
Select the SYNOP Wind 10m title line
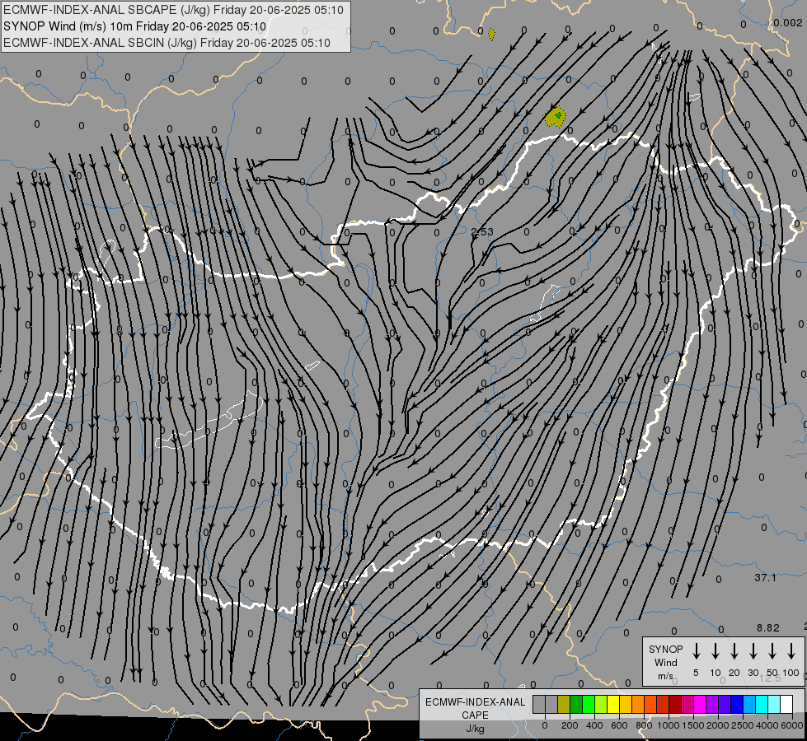135,26
